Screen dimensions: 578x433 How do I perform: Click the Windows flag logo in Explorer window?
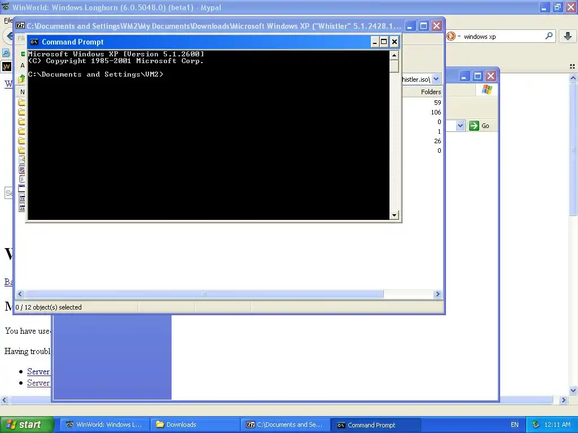pyautogui.click(x=487, y=90)
